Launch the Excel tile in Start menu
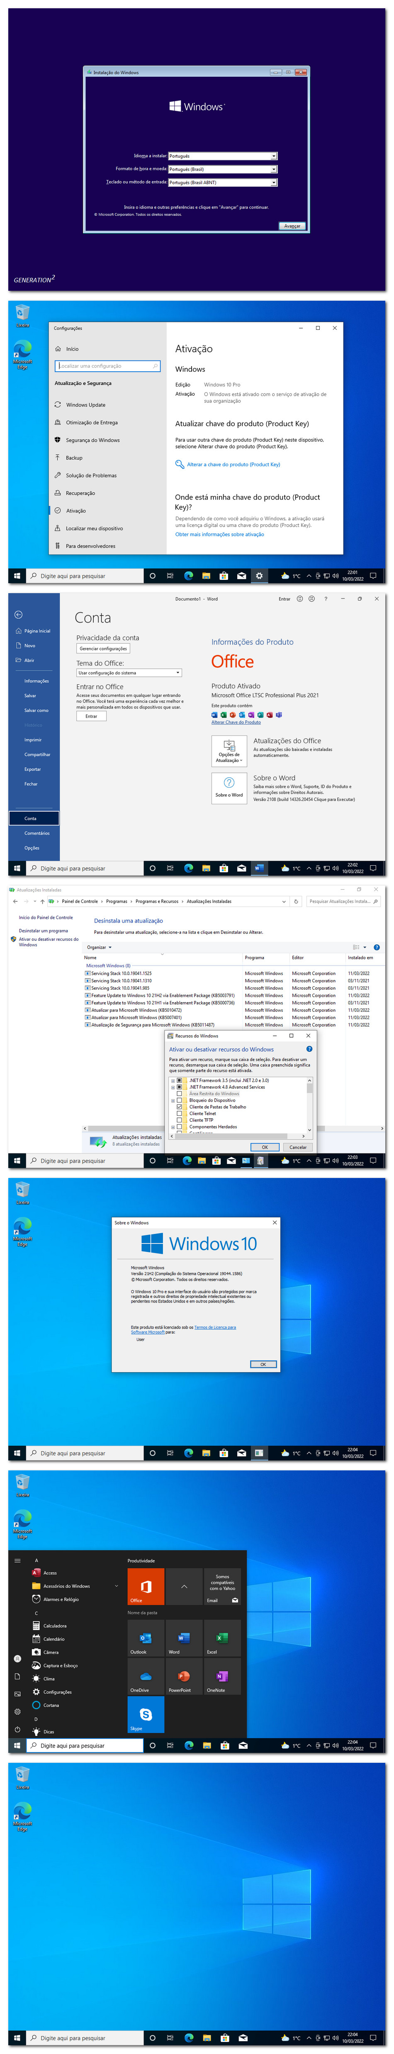The width and height of the screenshot is (394, 2054). (x=223, y=1638)
